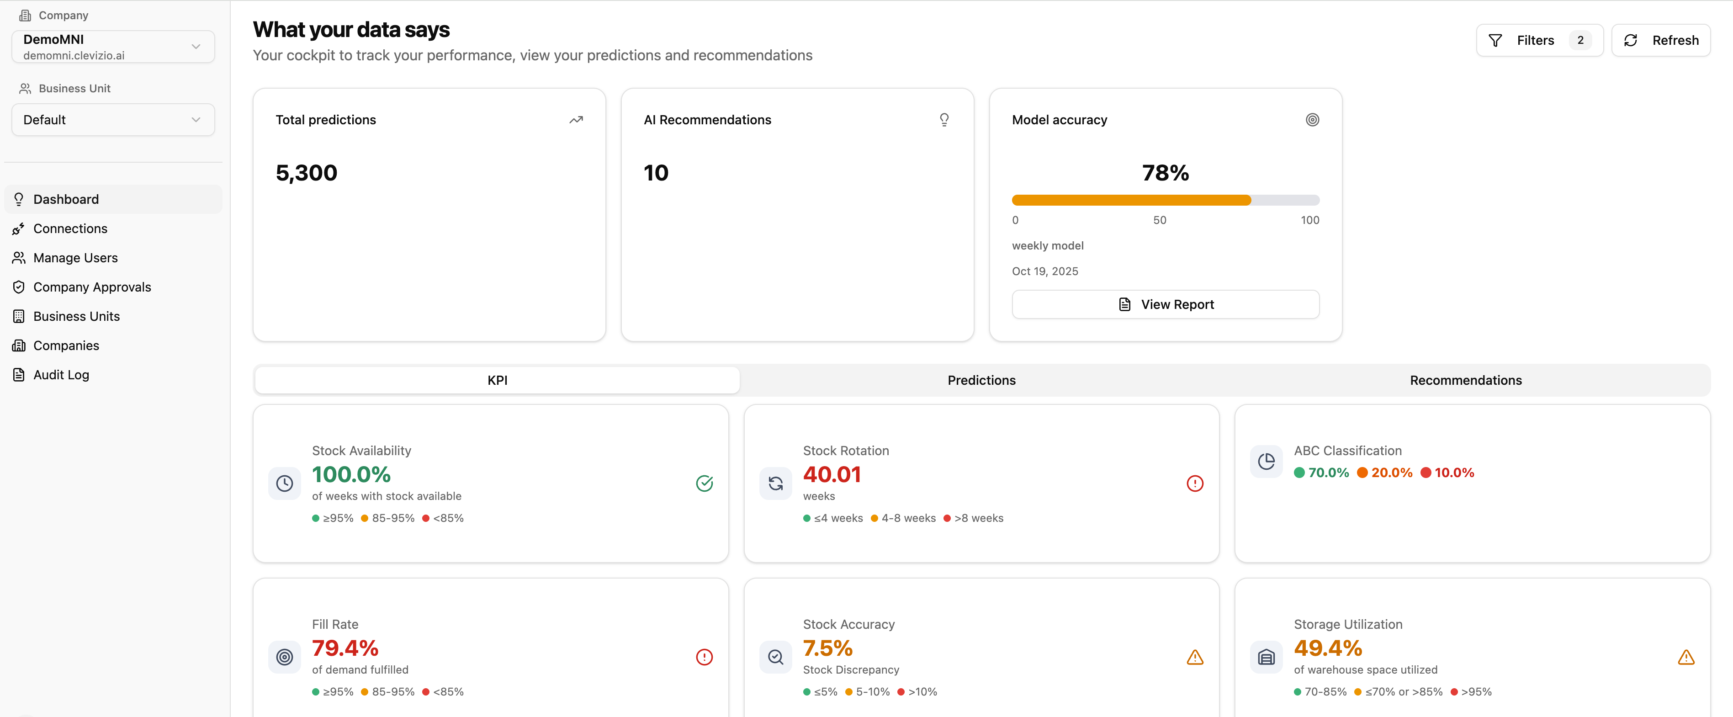The height and width of the screenshot is (717, 1733).
Task: Click the AI Recommendations lightbulb icon
Action: point(944,120)
